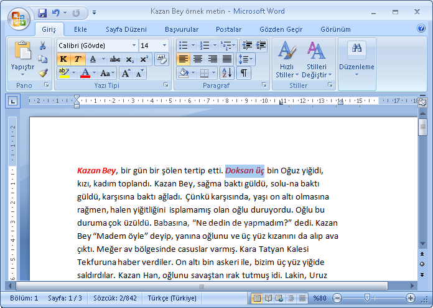Switch to Sayfa Düzeni tab
This screenshot has width=433, height=308.
point(126,29)
